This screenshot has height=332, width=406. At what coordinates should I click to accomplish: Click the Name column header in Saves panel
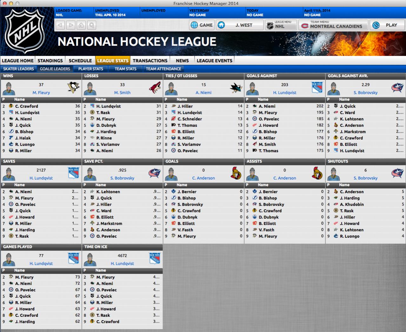19,185
